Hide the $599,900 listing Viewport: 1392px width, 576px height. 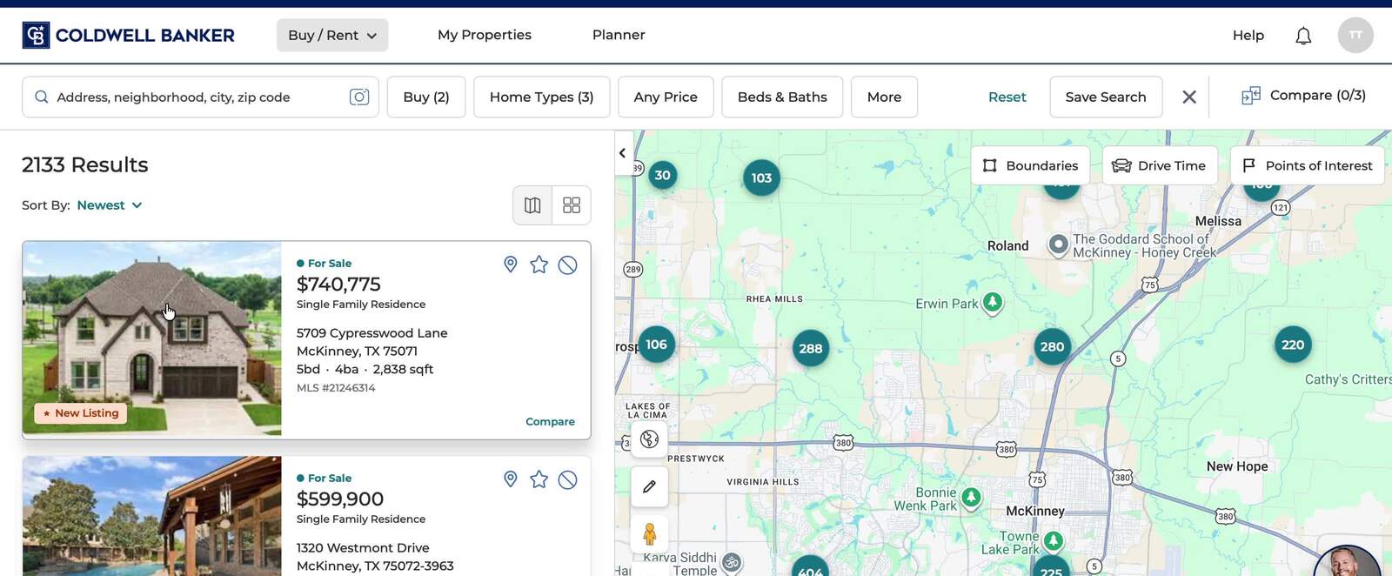[x=567, y=479]
